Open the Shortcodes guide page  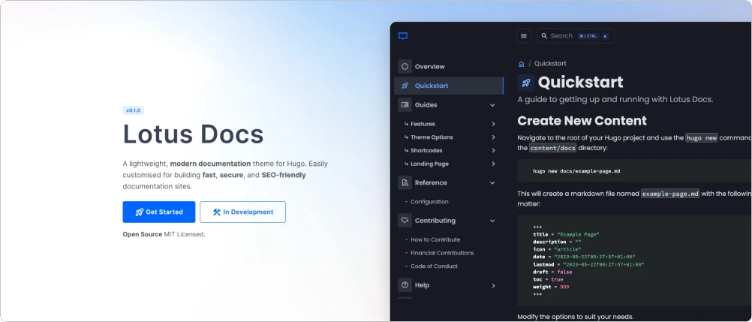click(427, 151)
